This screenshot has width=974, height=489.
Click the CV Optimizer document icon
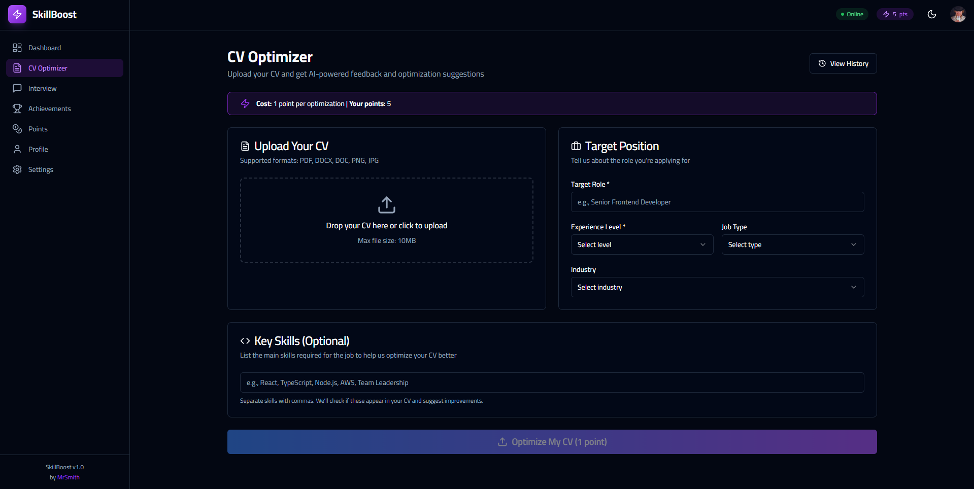[x=17, y=67]
